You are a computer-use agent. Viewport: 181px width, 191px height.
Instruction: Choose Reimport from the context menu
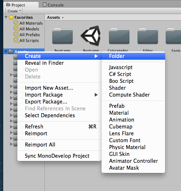59,133
